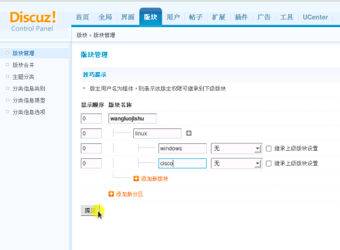Open the UCenter tab
This screenshot has height=250, width=340.
click(316, 17)
